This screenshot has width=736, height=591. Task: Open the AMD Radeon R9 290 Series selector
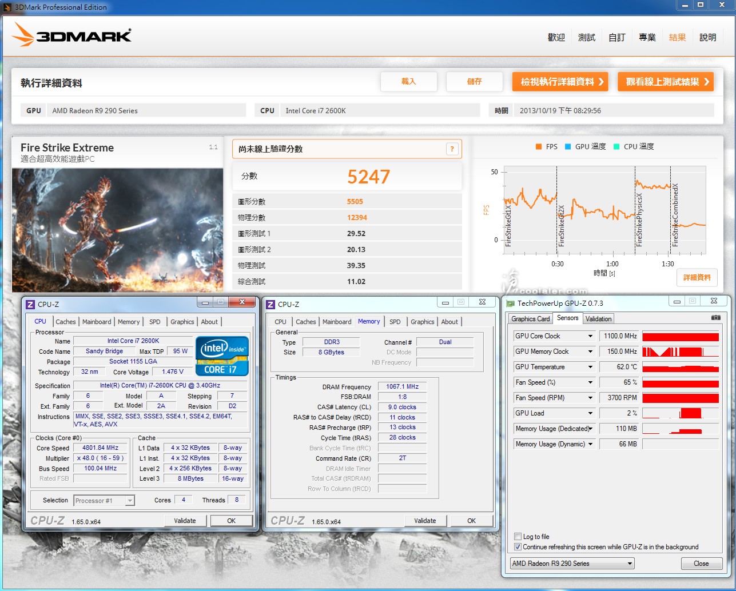[x=572, y=564]
